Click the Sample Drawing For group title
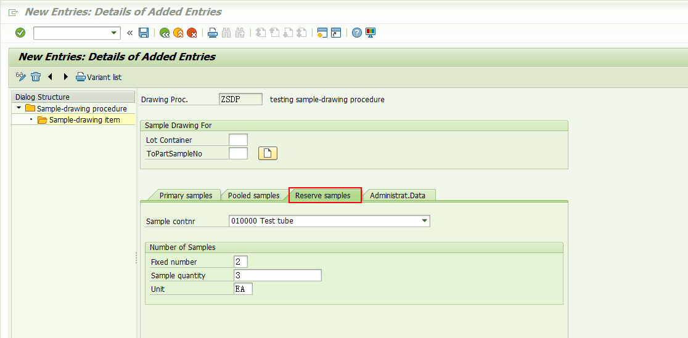688x338 pixels. pyautogui.click(x=178, y=126)
